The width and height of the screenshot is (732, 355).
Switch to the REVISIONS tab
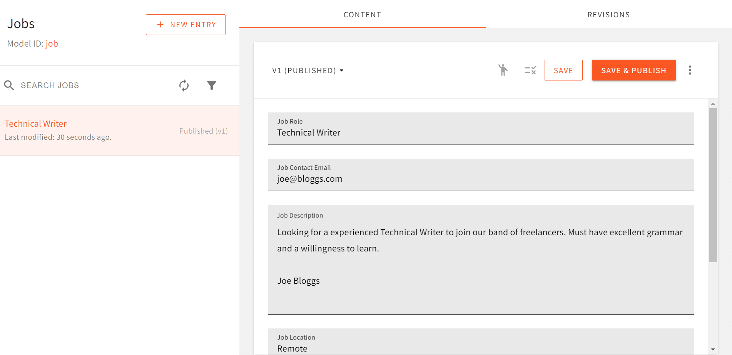[x=608, y=15]
